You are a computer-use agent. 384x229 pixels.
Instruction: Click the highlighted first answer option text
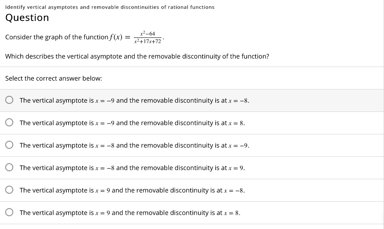pyautogui.click(x=134, y=100)
